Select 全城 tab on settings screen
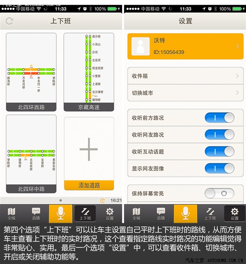 tap(136, 214)
